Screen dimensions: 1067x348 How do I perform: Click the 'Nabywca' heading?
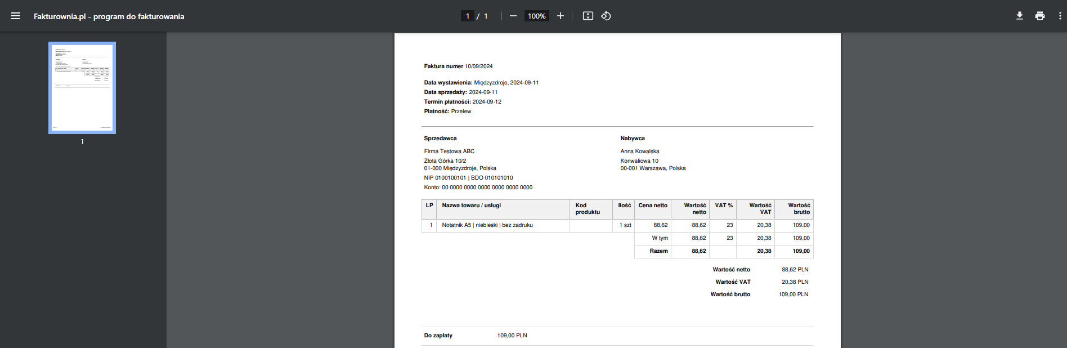click(633, 139)
